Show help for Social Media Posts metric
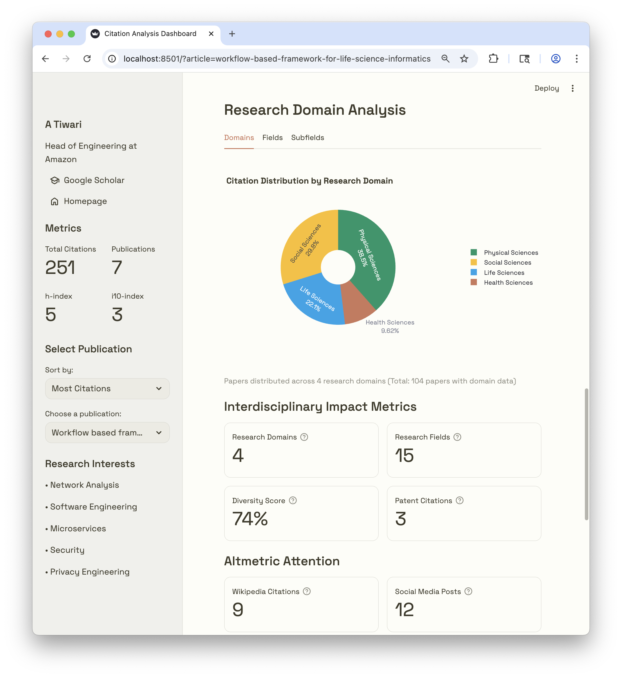622x678 pixels. click(x=469, y=591)
